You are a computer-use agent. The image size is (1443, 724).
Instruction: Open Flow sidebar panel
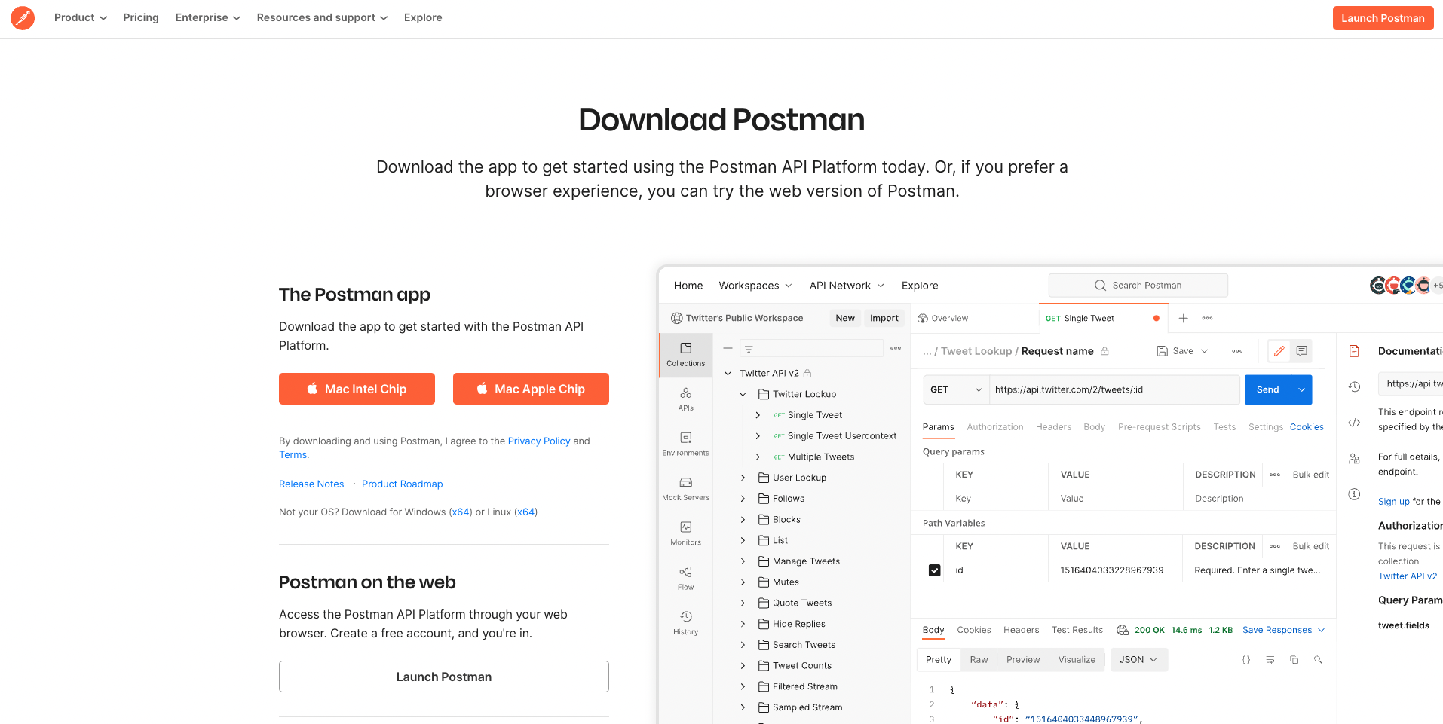pos(686,578)
